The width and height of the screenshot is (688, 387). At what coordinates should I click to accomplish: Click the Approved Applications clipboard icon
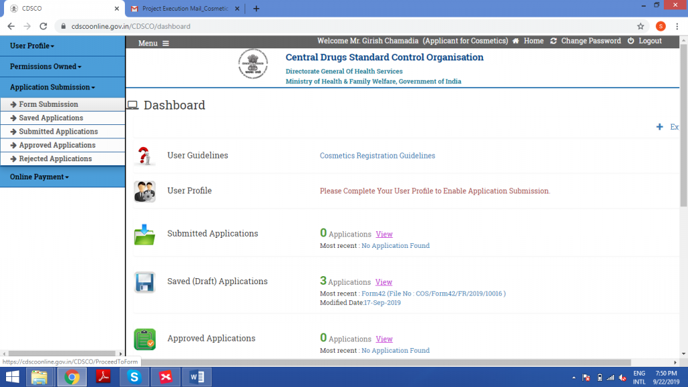click(145, 339)
